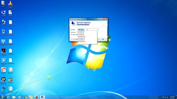This screenshot has width=177, height=99.
Task: Open File Explorer from the taskbar
Action: point(14,97)
